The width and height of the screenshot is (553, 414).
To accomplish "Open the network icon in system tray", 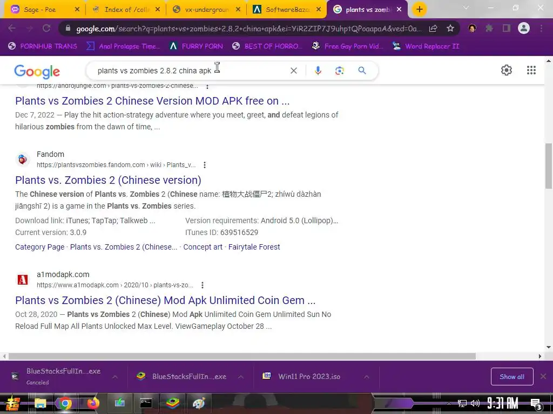I will [462, 403].
